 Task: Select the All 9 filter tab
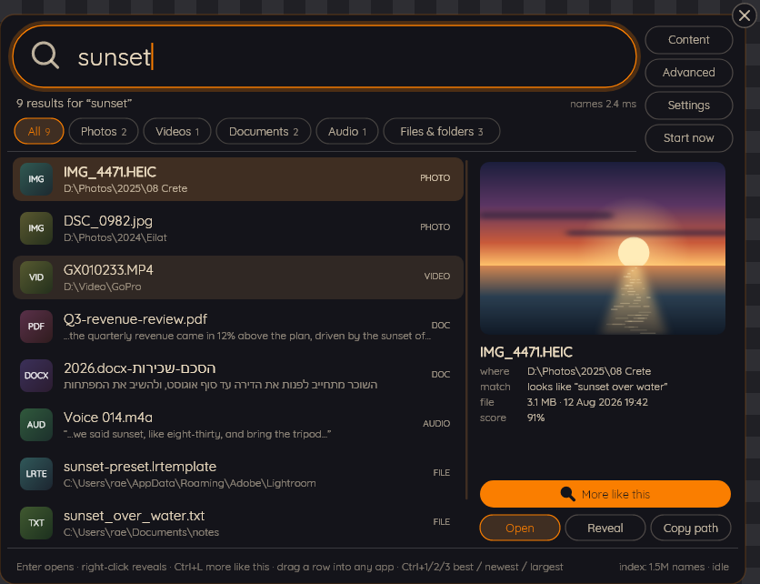pos(39,132)
